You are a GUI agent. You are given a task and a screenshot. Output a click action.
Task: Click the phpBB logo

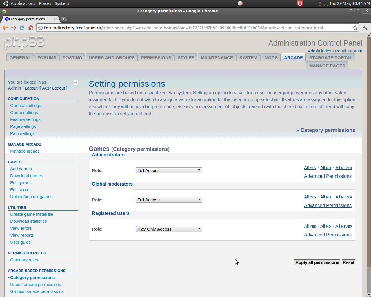tap(25, 43)
